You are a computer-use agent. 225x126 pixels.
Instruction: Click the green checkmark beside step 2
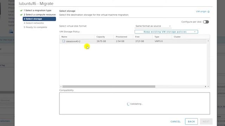click(21, 15)
